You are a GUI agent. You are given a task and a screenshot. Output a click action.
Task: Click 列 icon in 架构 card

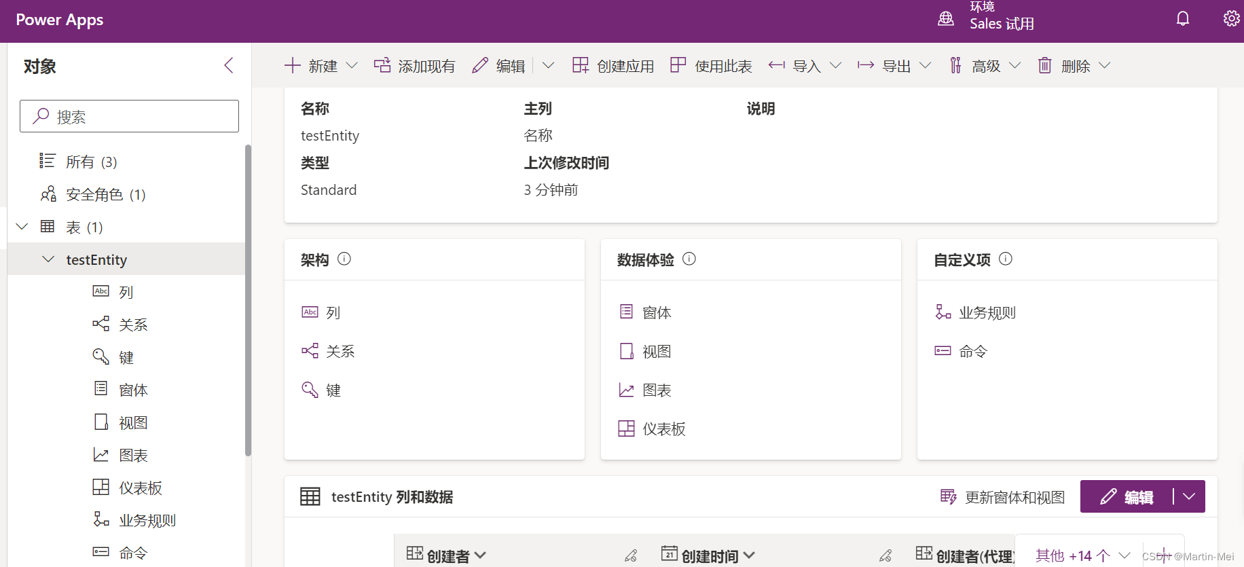[x=310, y=312]
